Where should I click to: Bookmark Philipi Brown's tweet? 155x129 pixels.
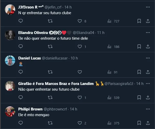pos(139,123)
